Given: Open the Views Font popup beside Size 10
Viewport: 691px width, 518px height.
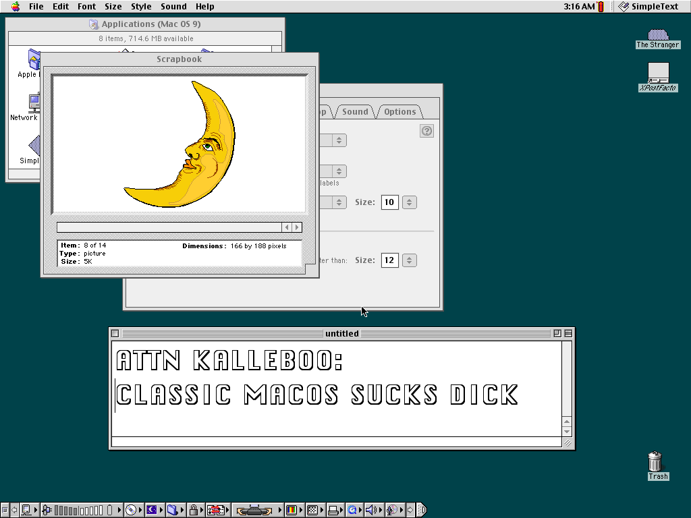Looking at the screenshot, I should point(339,202).
